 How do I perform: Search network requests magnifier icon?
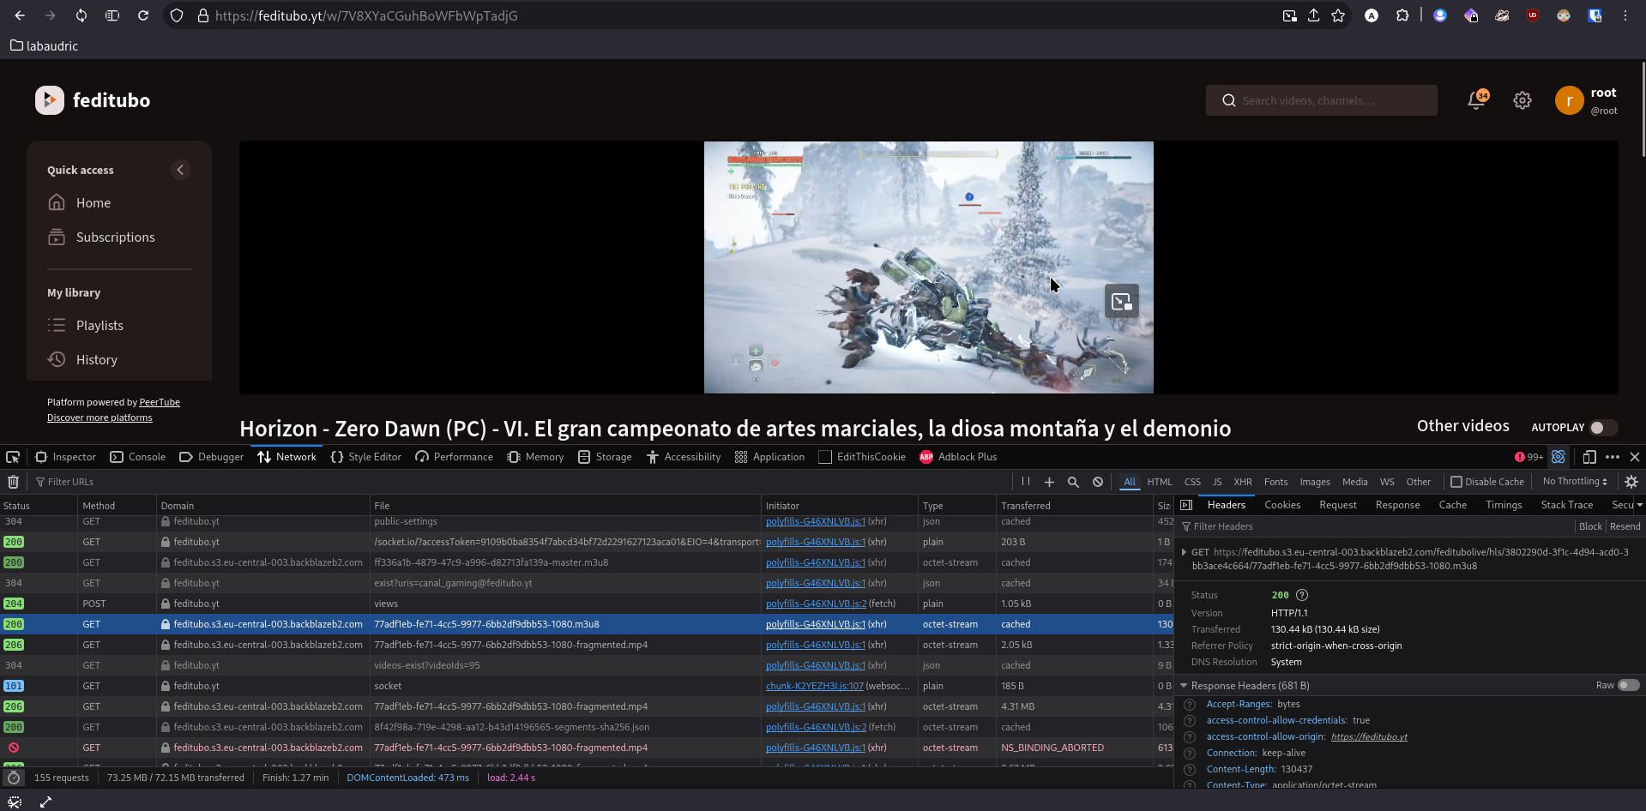click(1073, 482)
